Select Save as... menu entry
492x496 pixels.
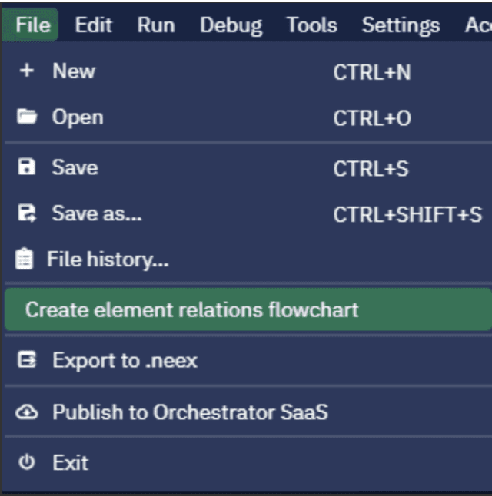[248, 213]
